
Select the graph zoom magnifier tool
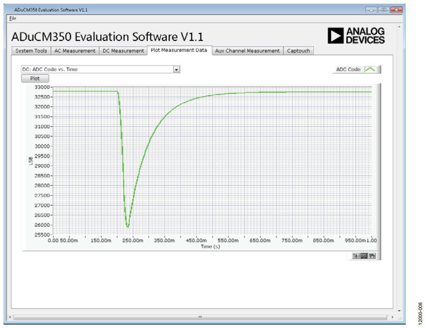pyautogui.click(x=364, y=256)
